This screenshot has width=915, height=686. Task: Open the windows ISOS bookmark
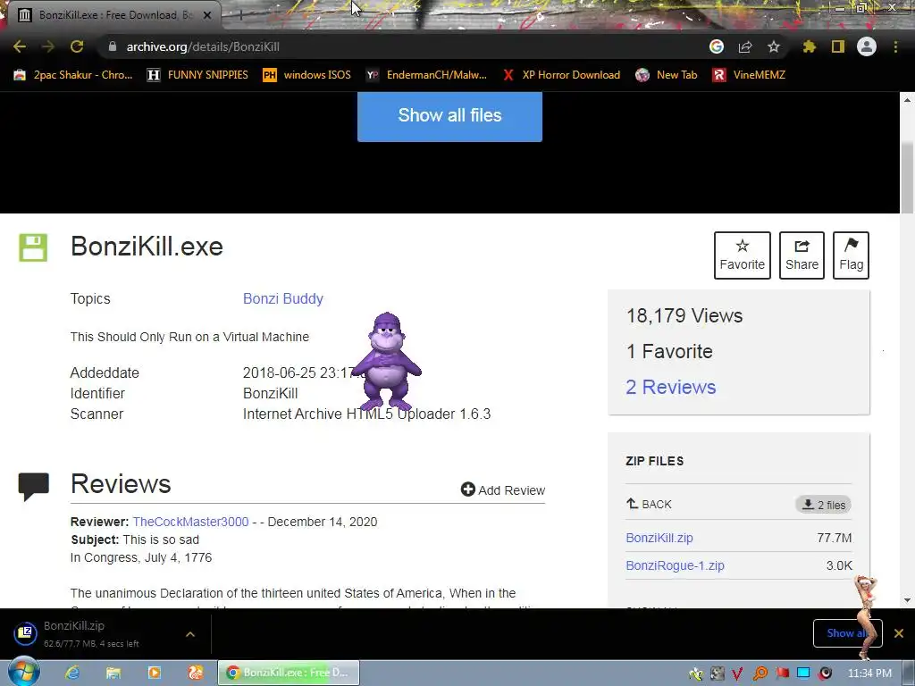[307, 75]
